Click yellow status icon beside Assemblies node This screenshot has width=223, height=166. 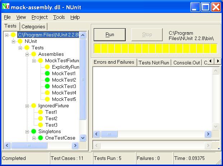34,54
